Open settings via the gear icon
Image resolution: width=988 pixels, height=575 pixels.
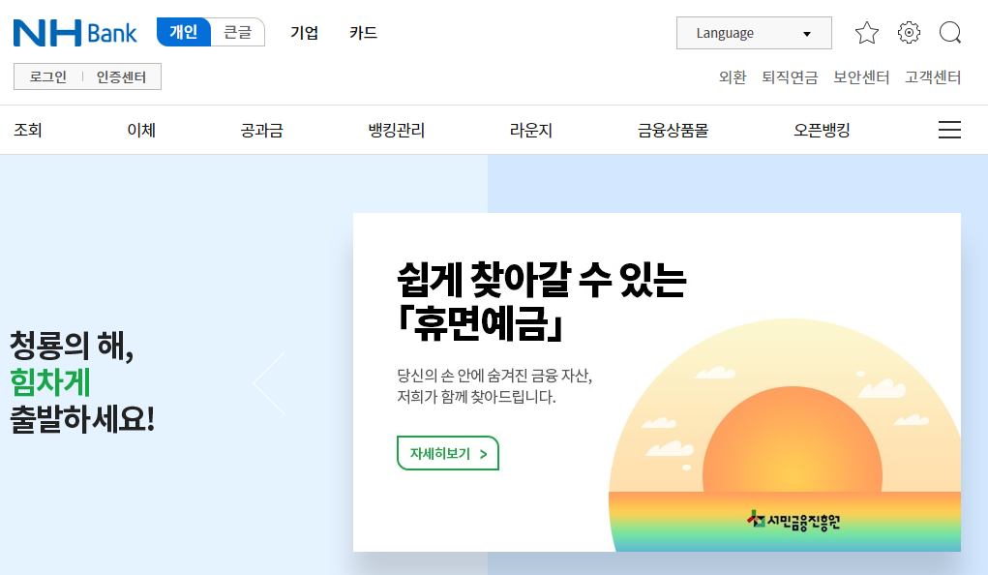pos(909,33)
